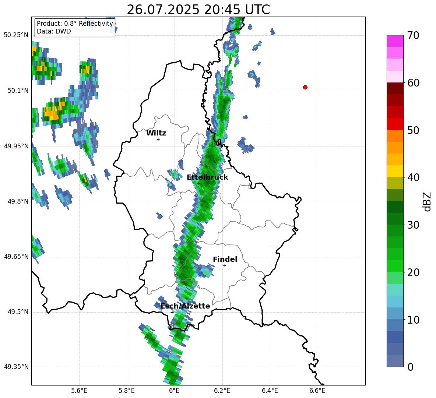Click 'Product: 0.8° Reflectivity' legend text
436x398 pixels.
click(x=75, y=24)
